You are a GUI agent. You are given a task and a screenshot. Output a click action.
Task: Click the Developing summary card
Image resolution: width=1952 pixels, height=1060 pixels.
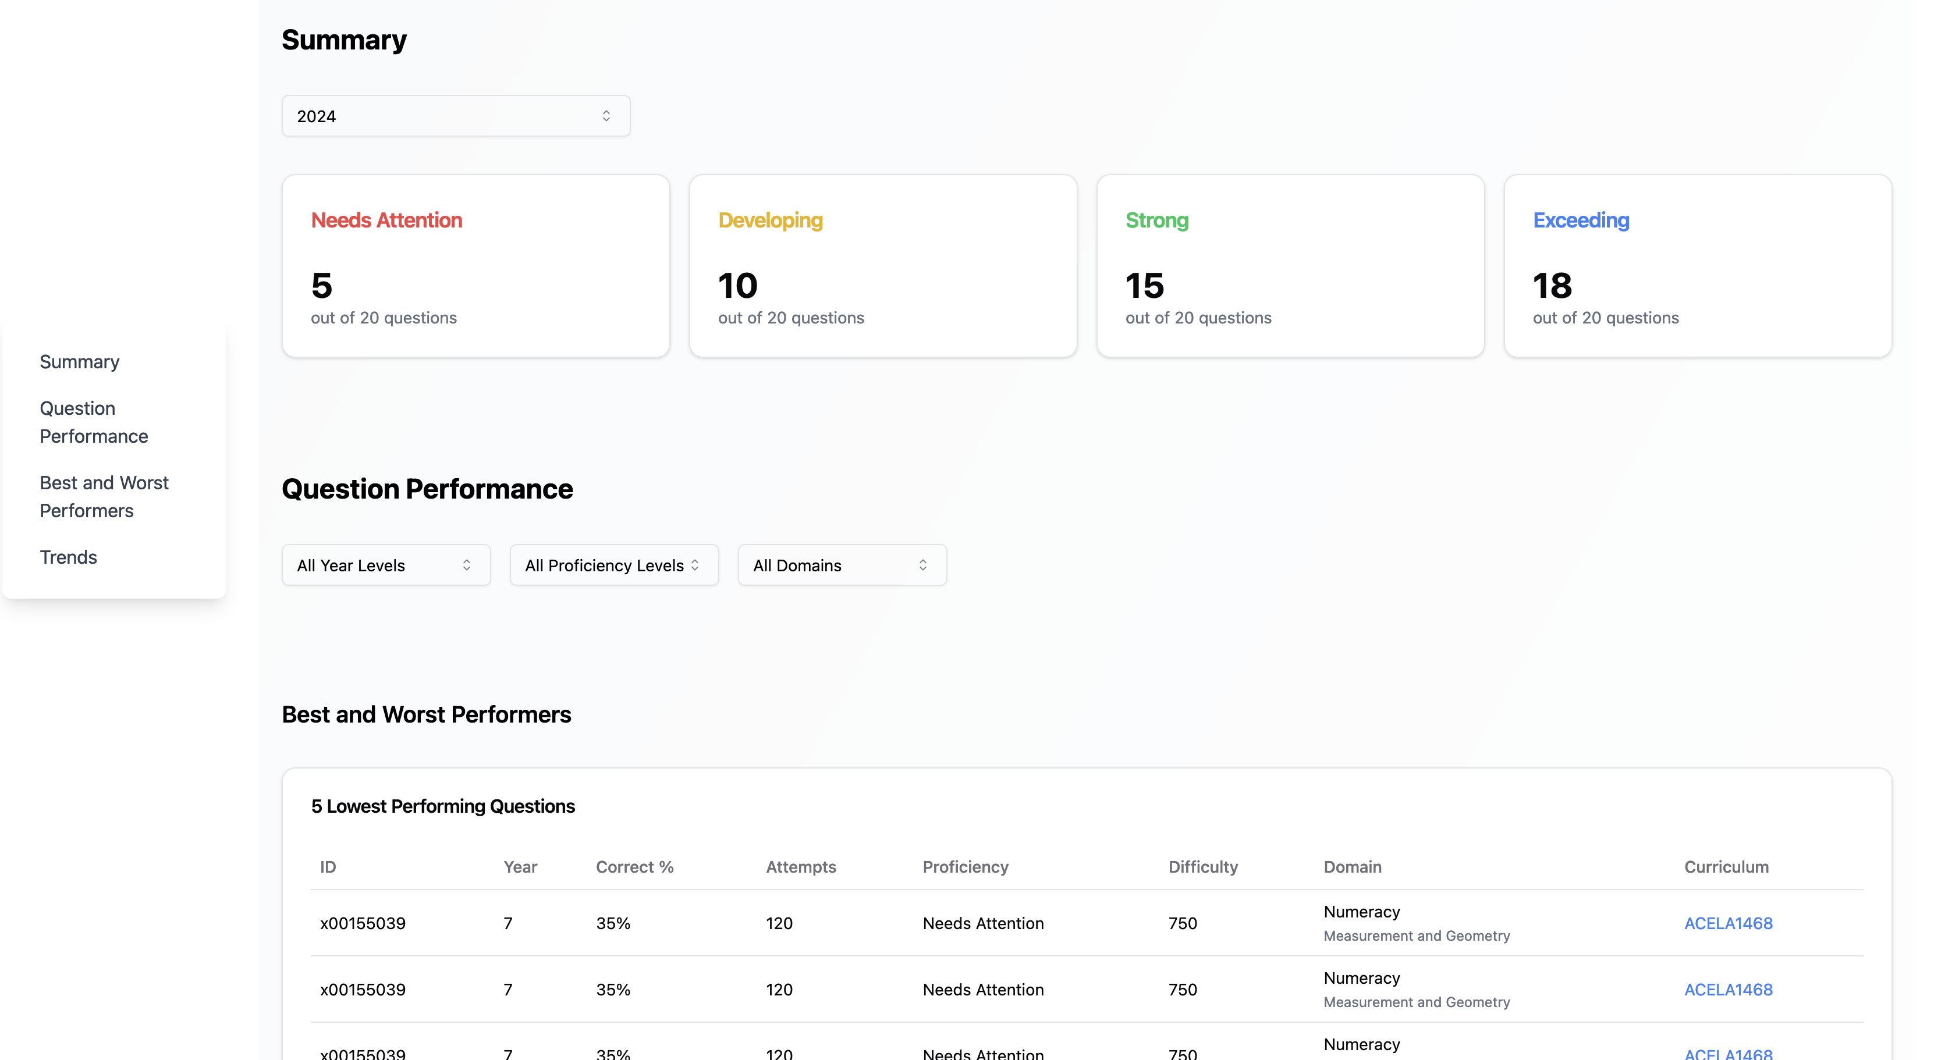pos(883,266)
